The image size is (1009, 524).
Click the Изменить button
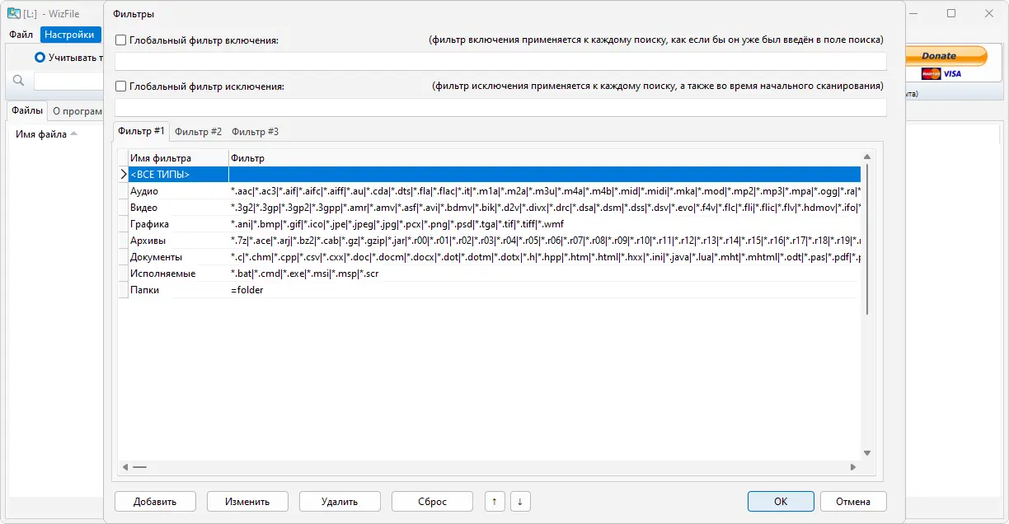[247, 501]
